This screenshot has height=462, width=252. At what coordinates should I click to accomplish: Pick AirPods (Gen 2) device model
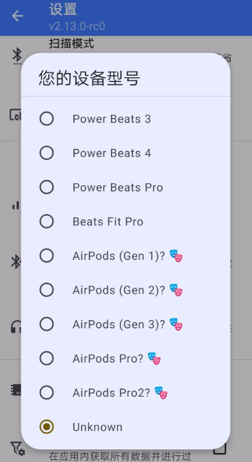click(x=126, y=290)
